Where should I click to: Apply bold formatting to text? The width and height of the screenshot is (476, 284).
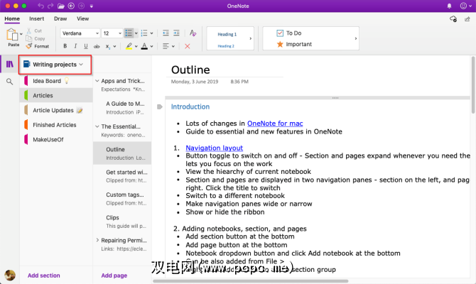pos(65,46)
